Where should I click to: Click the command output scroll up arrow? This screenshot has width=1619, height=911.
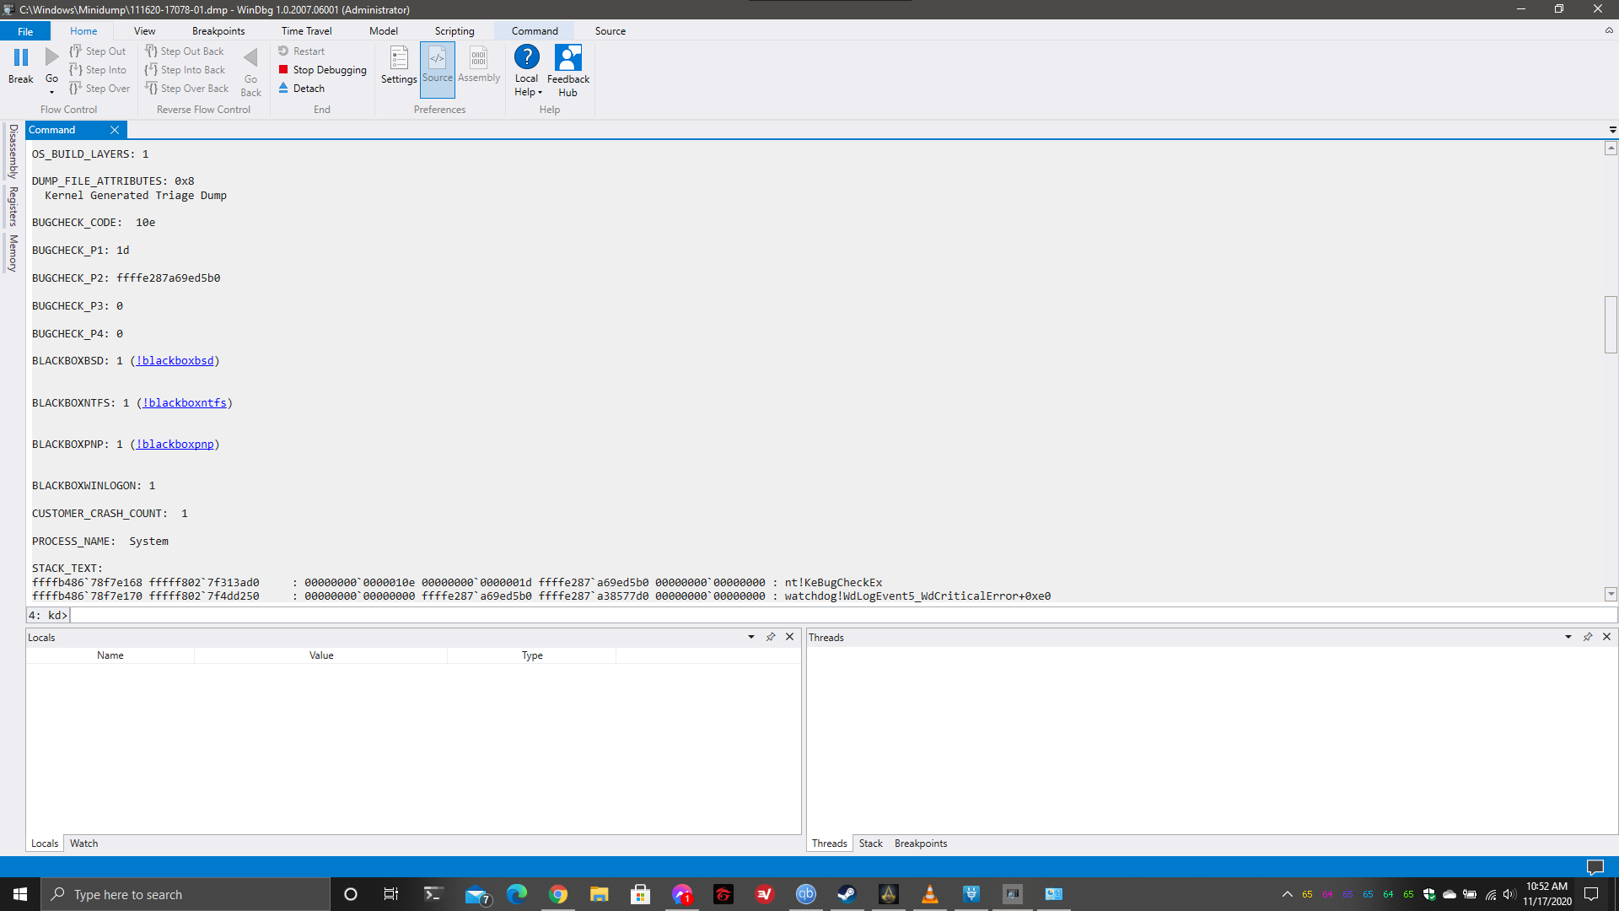pyautogui.click(x=1611, y=148)
